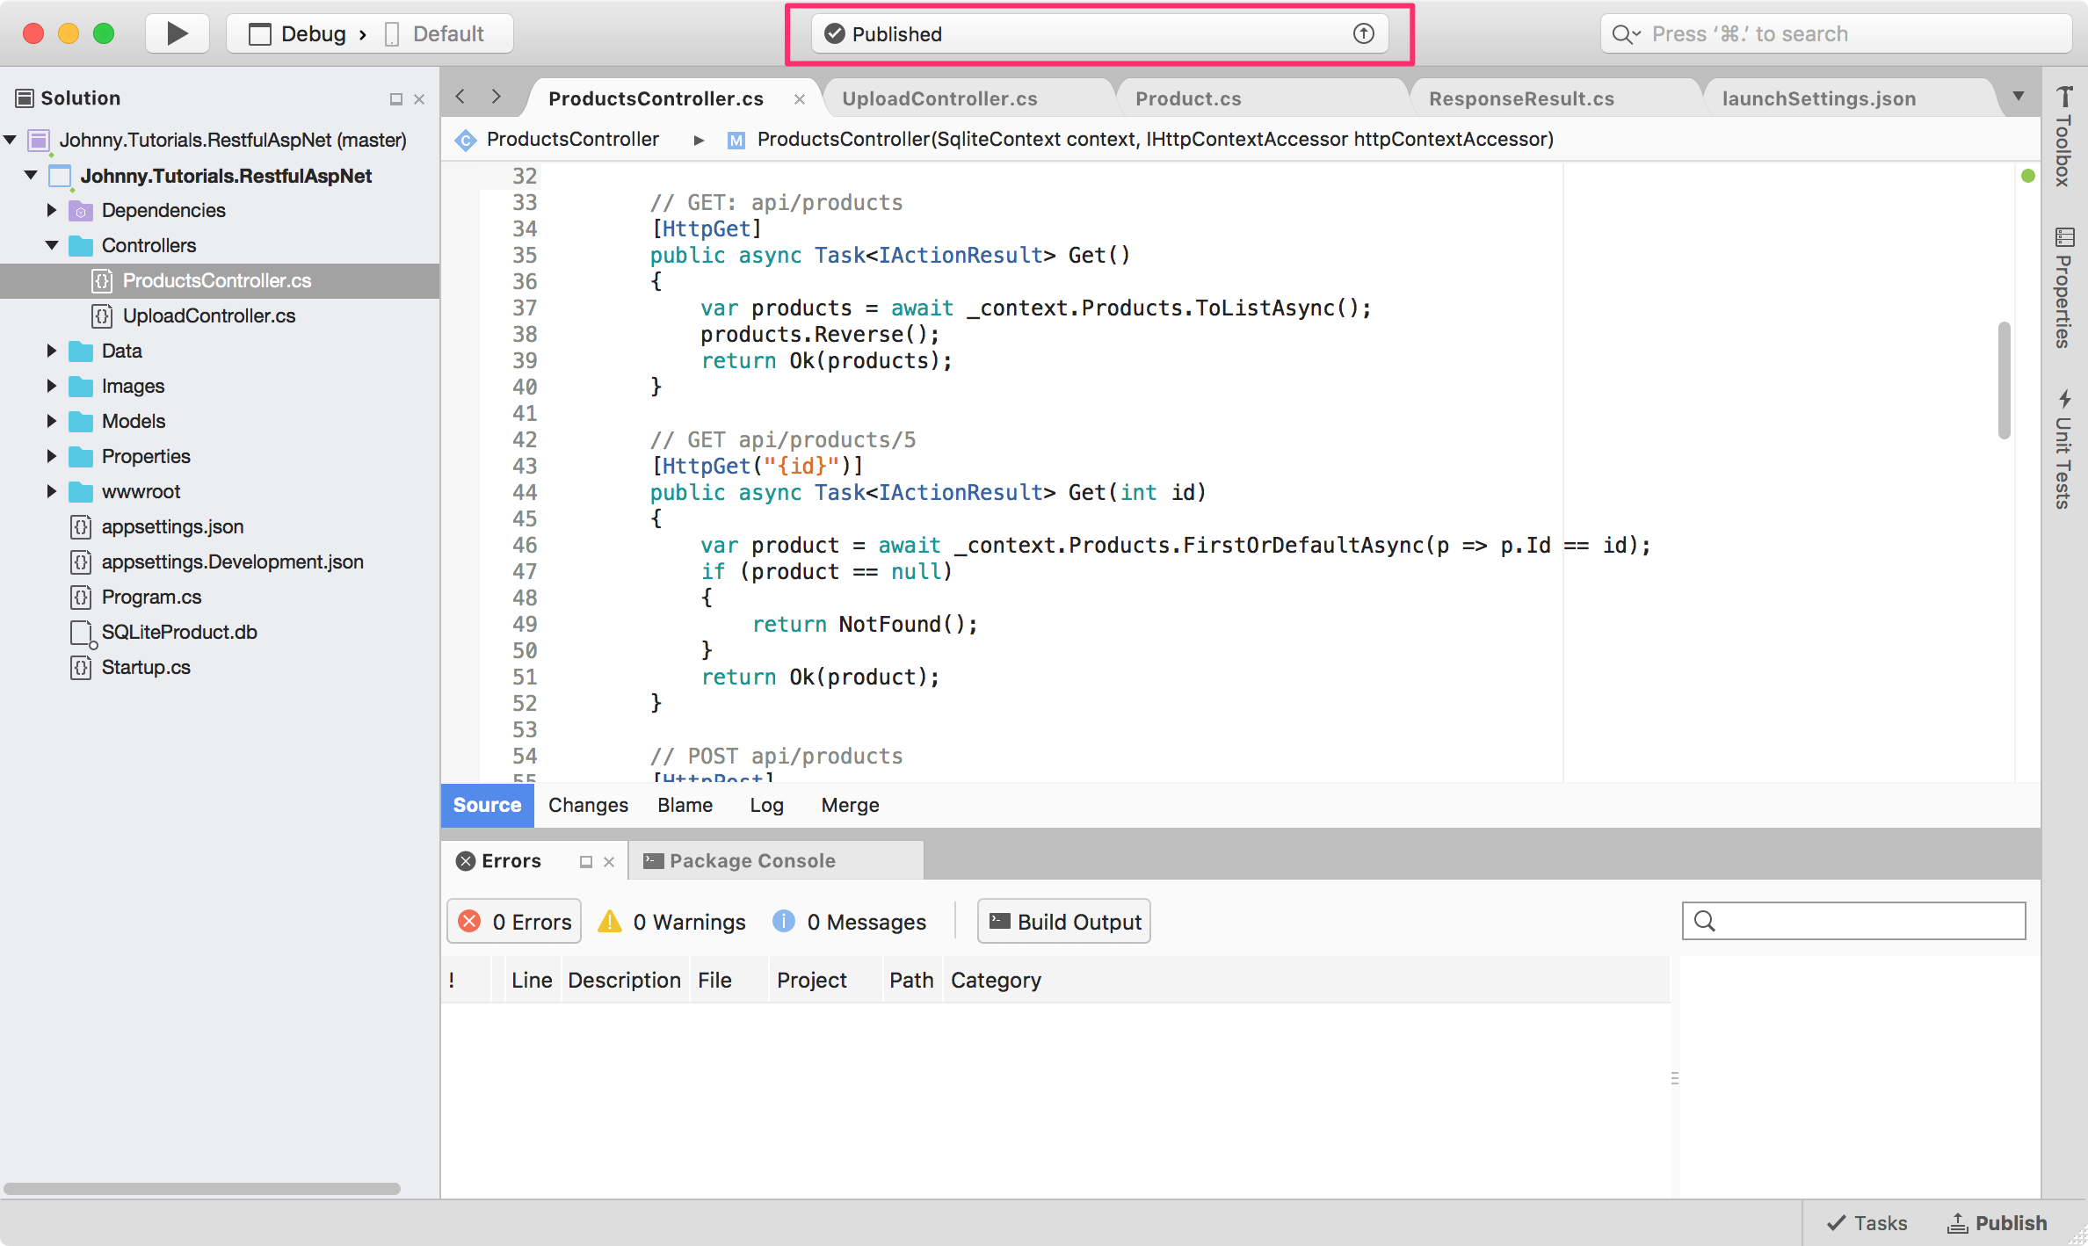The height and width of the screenshot is (1246, 2088).
Task: Open the Toolbox side pad
Action: [2063, 135]
